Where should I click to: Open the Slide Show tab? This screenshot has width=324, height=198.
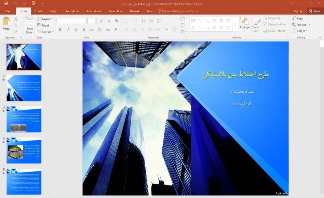(116, 11)
